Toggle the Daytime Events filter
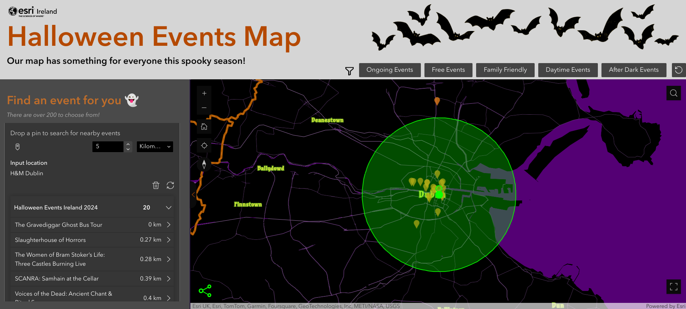686x309 pixels. 568,70
